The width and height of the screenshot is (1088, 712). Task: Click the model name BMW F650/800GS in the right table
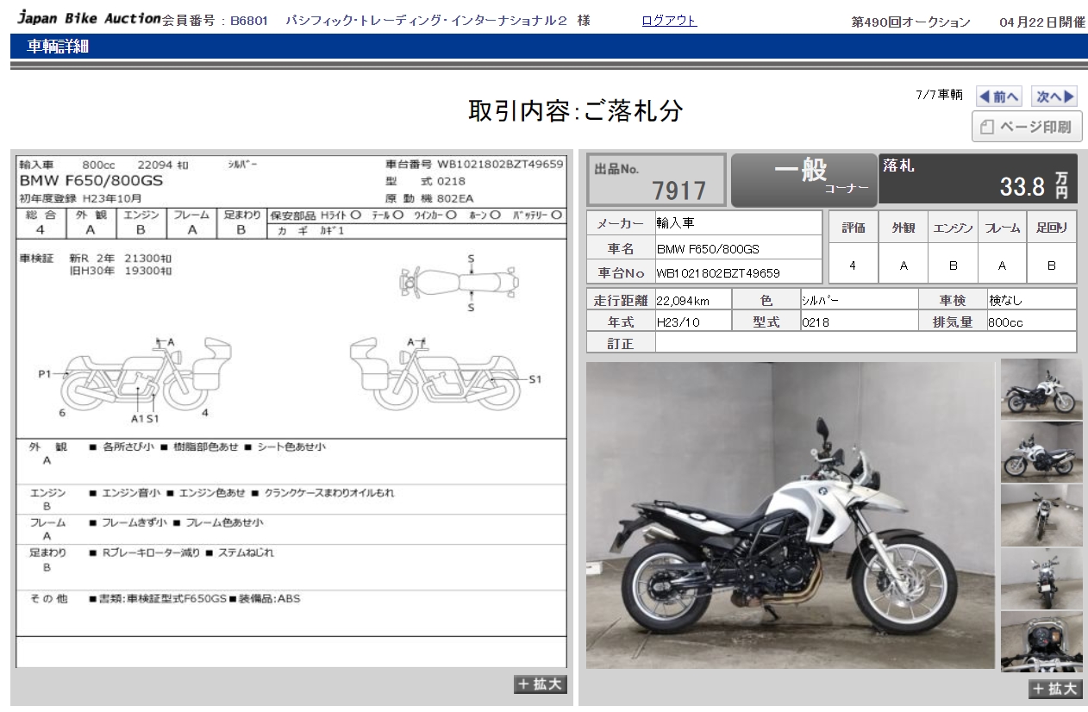[x=708, y=249]
